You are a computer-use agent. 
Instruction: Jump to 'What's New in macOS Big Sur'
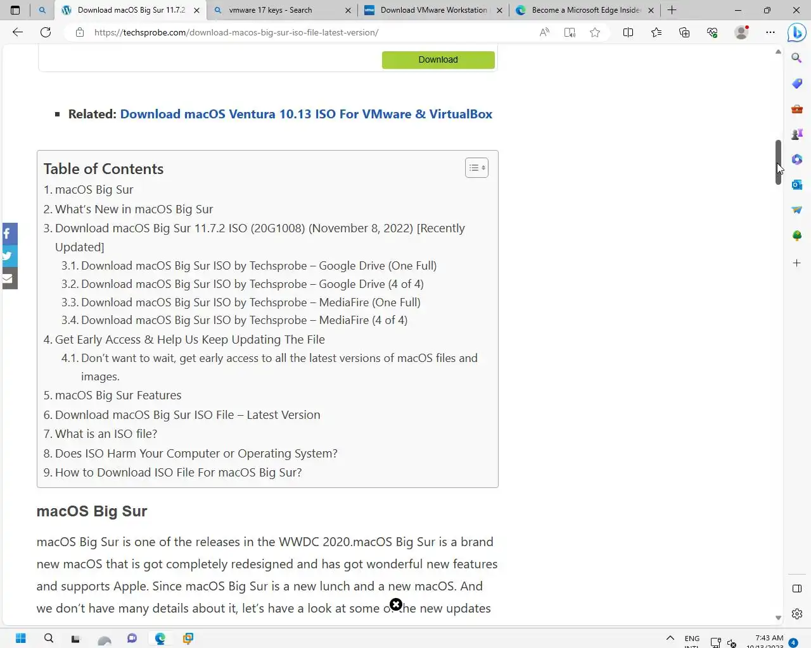pyautogui.click(x=134, y=209)
